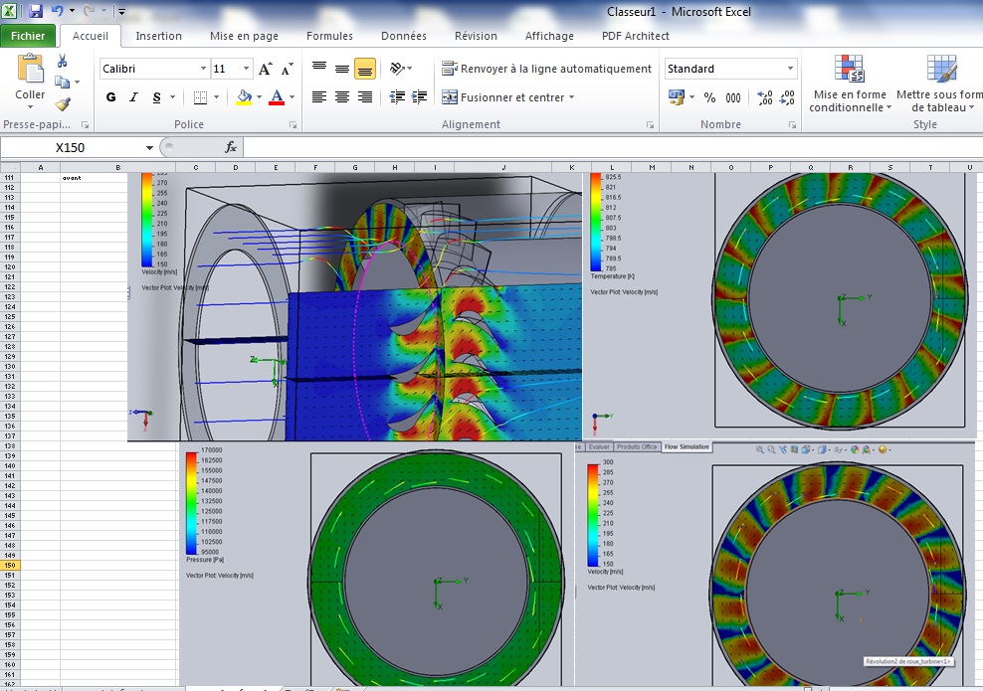The image size is (983, 691).
Task: Click the Cut scissors icon
Action: (63, 62)
